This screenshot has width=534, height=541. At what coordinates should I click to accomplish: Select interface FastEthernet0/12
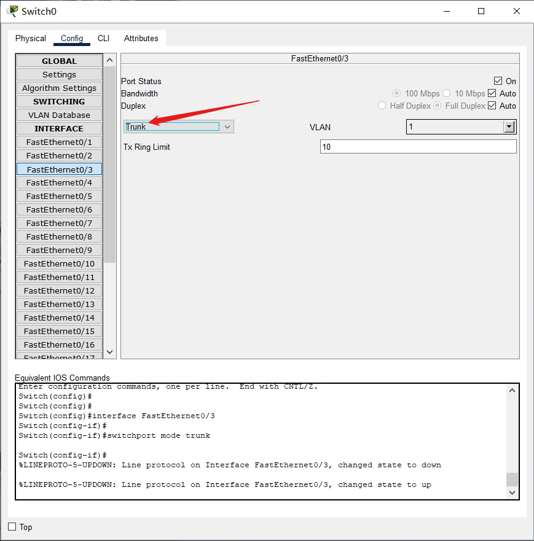tap(60, 290)
